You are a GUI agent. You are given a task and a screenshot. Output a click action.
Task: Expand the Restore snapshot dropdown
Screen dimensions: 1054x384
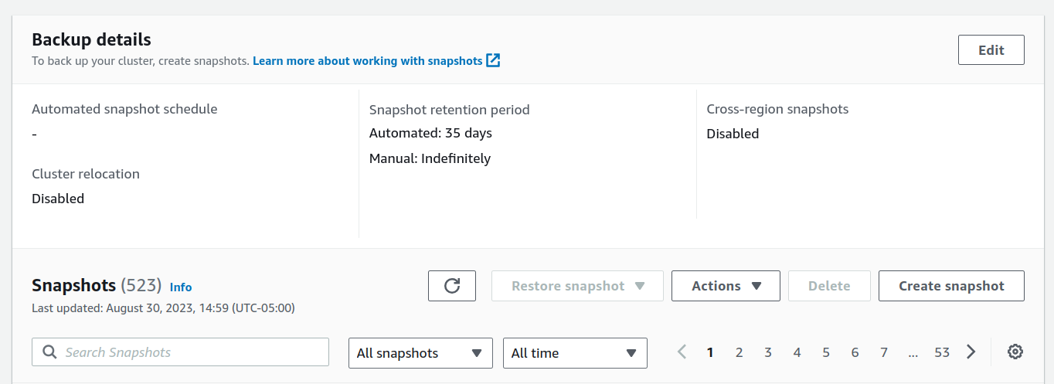[577, 286]
